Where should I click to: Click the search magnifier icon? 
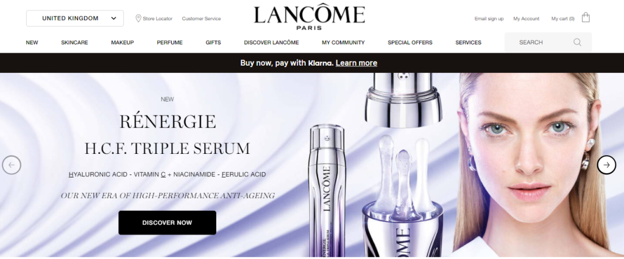(577, 42)
